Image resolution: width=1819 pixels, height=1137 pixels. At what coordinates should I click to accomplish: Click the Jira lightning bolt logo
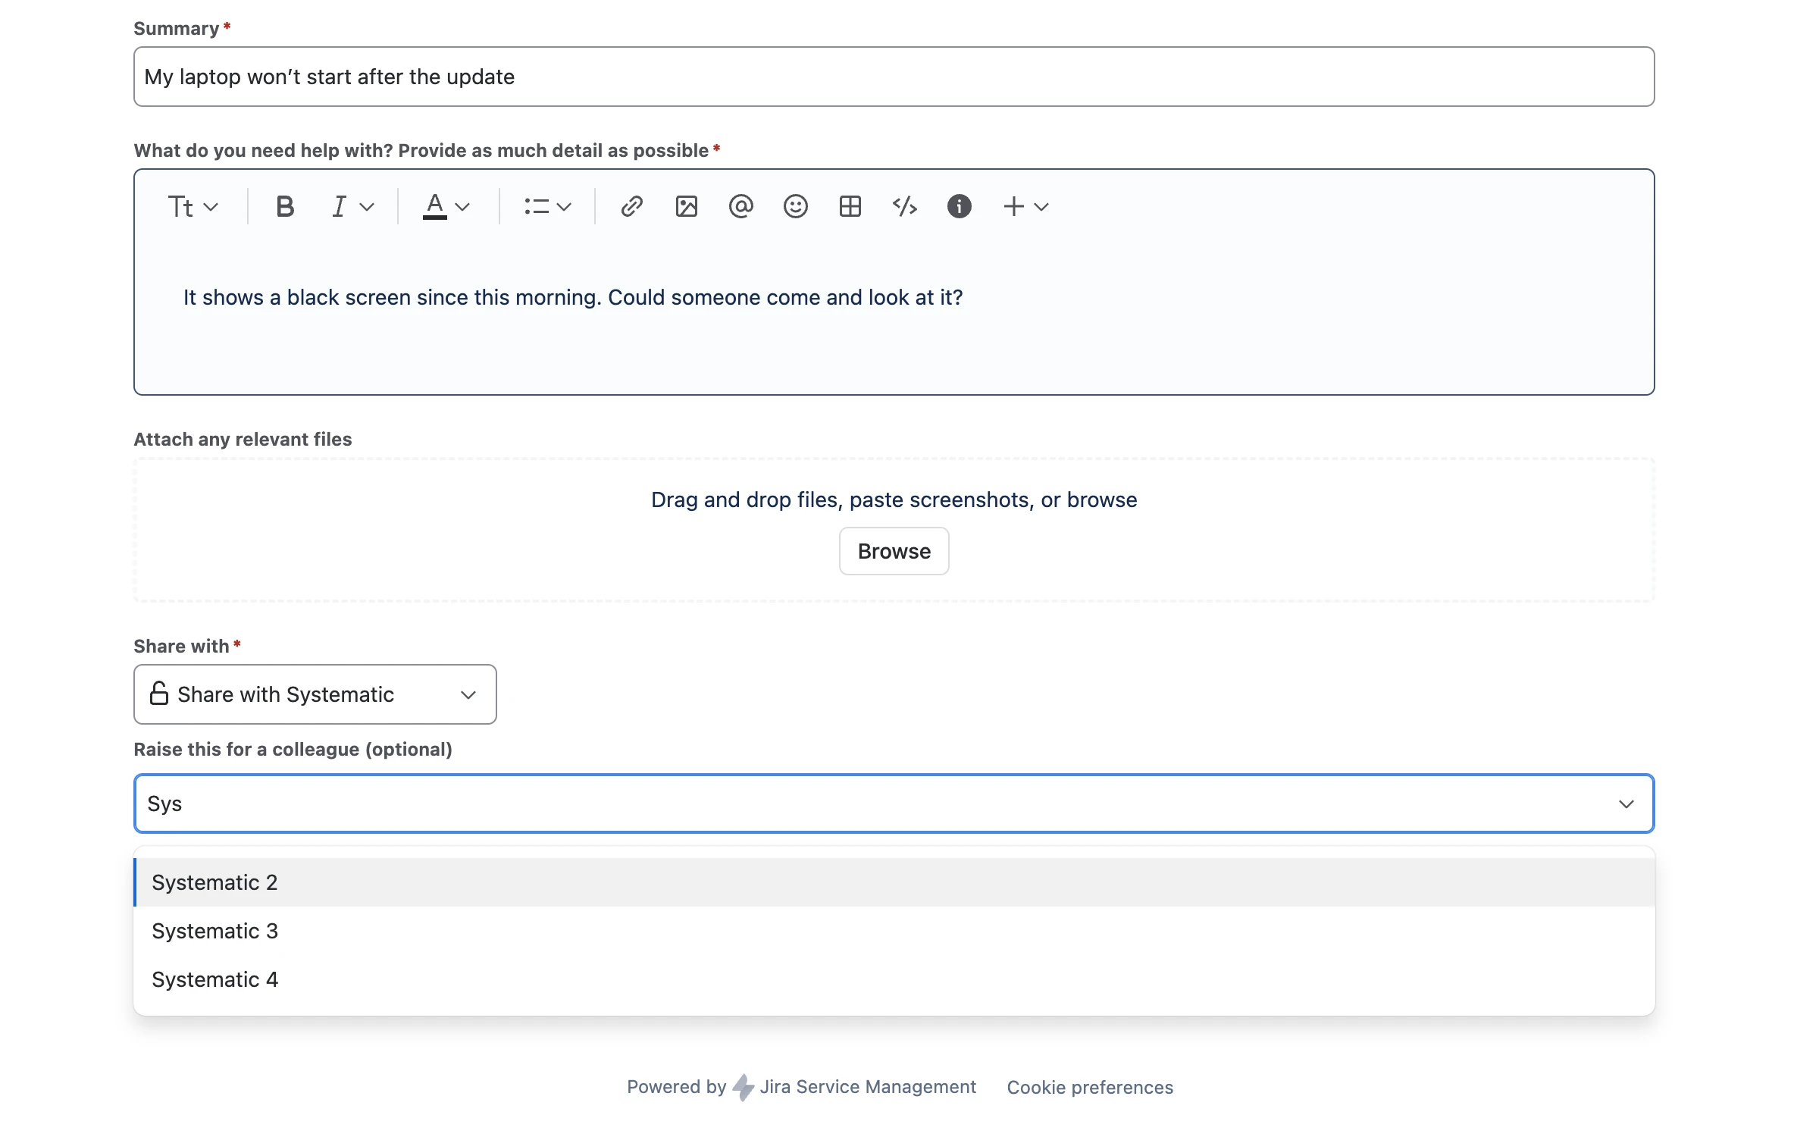pyautogui.click(x=744, y=1087)
